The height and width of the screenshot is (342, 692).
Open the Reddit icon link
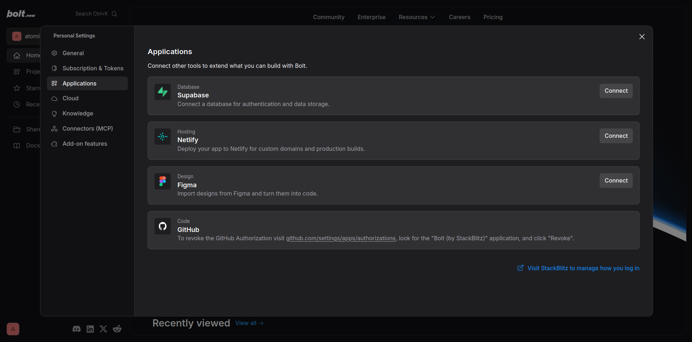[117, 329]
